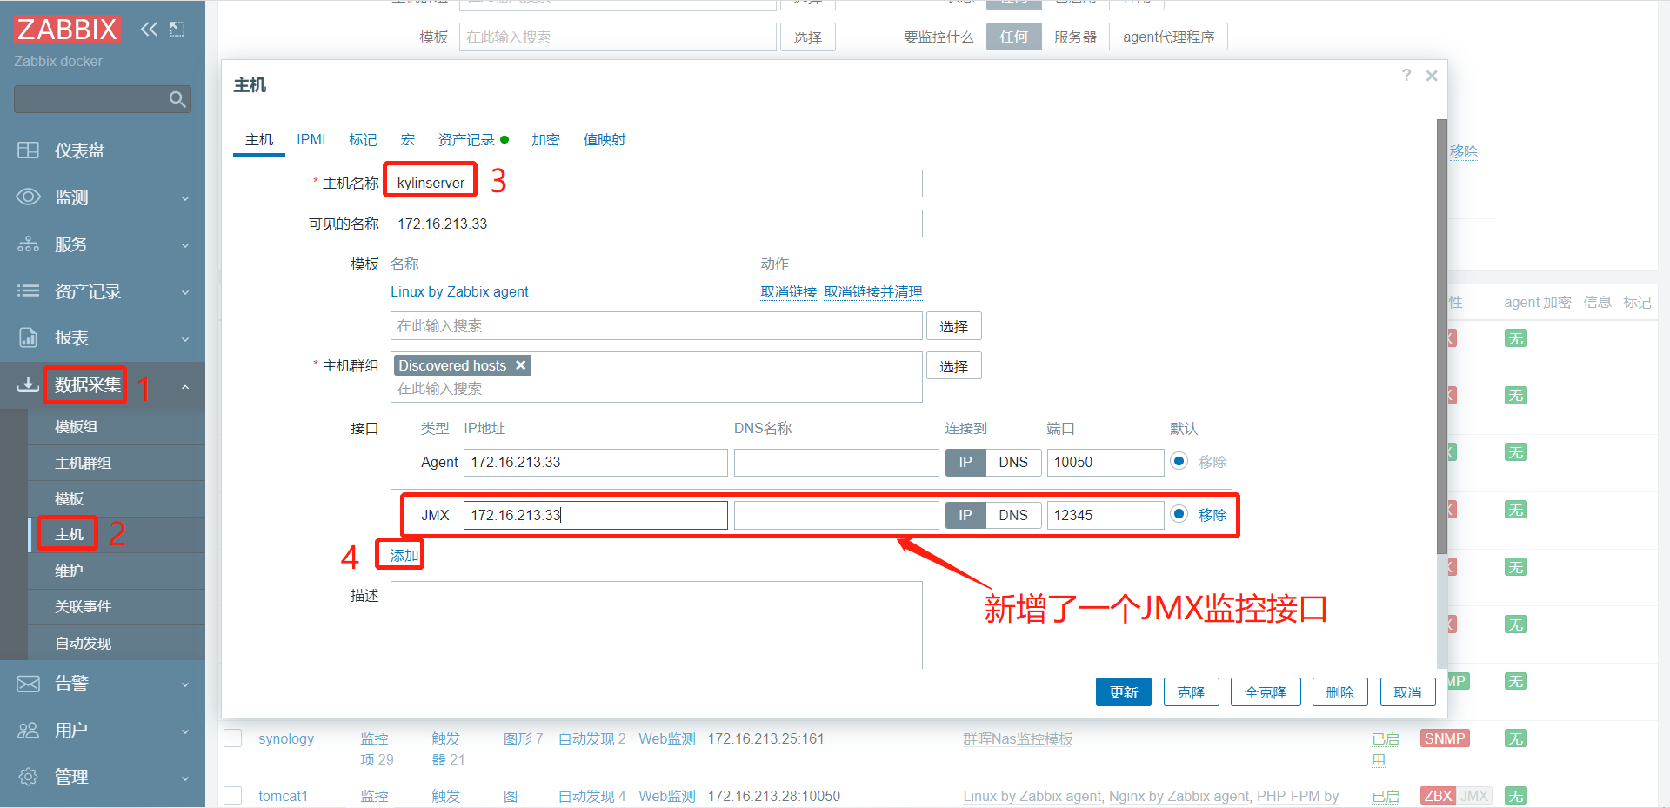Set Agent interface connect-to DNS
This screenshot has width=1670, height=808.
(x=1013, y=462)
